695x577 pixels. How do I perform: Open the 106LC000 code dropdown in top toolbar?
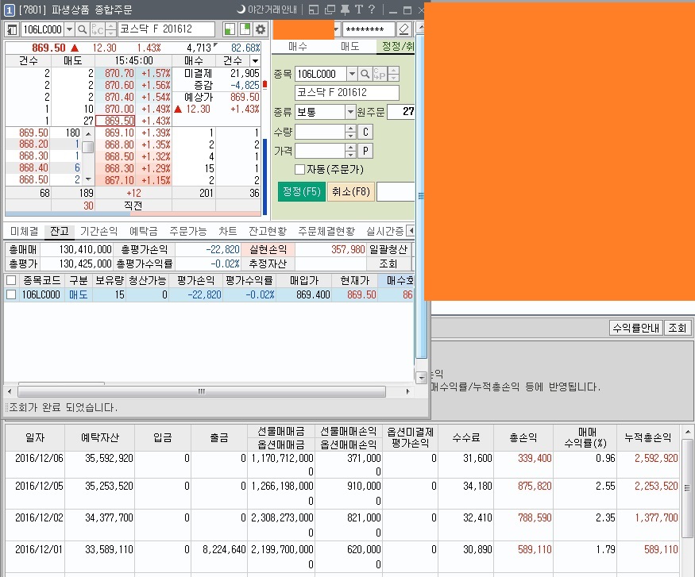coord(68,29)
